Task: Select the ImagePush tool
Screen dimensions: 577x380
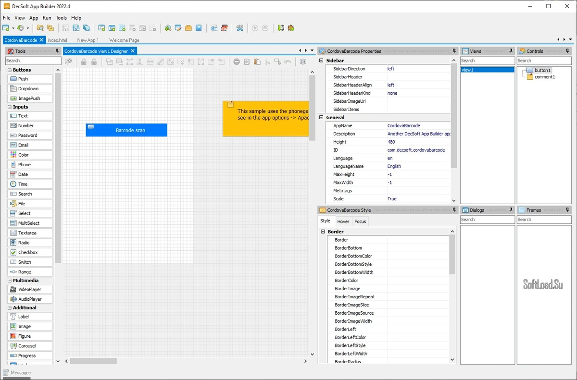Action: click(30, 98)
